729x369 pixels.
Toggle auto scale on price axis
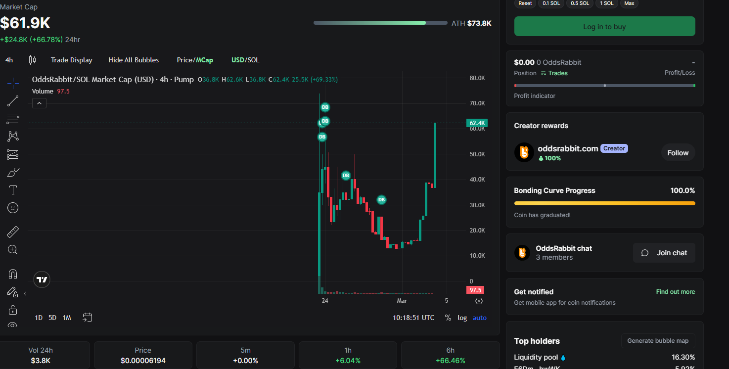[x=479, y=318]
